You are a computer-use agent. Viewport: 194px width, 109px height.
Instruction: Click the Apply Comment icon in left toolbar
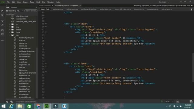pos(2,30)
